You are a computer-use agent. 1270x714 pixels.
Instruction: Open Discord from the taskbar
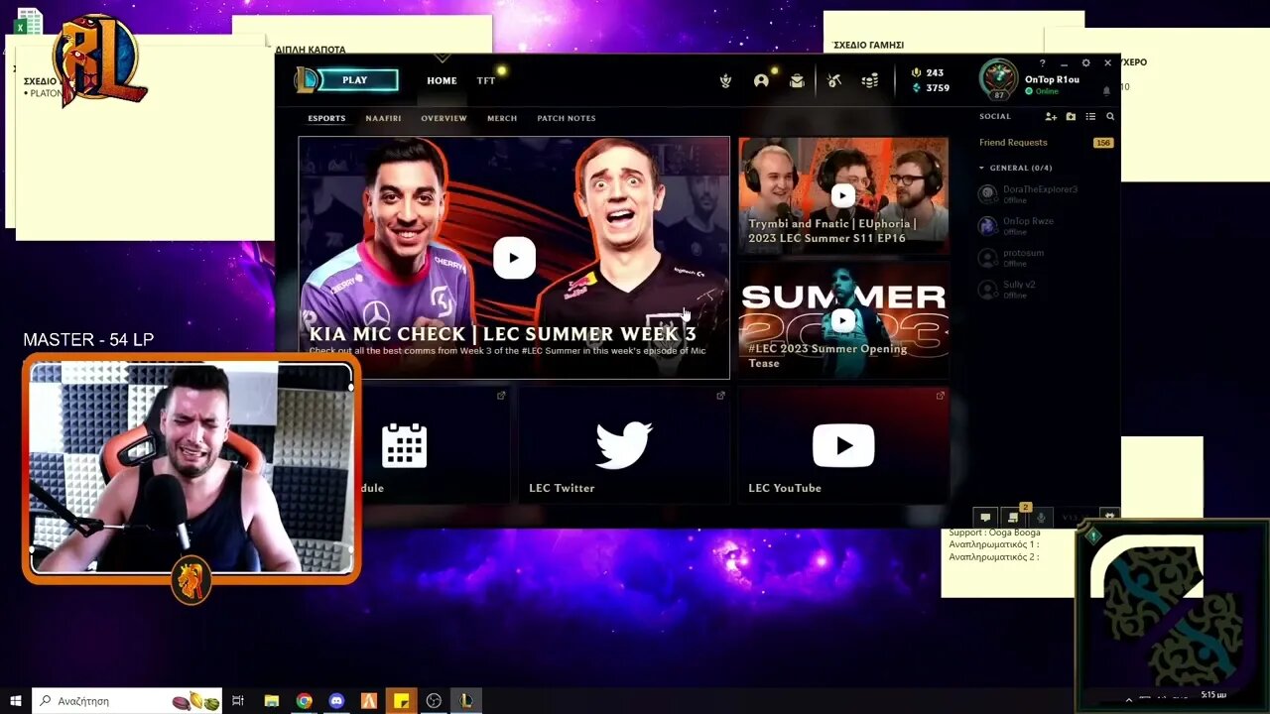(x=336, y=701)
